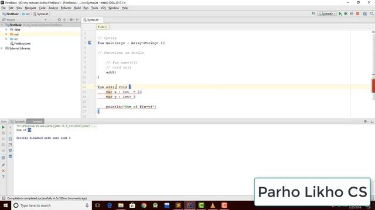The height and width of the screenshot is (210, 375).
Task: Open Search Everywhere magnifier icon
Action: tap(372, 14)
